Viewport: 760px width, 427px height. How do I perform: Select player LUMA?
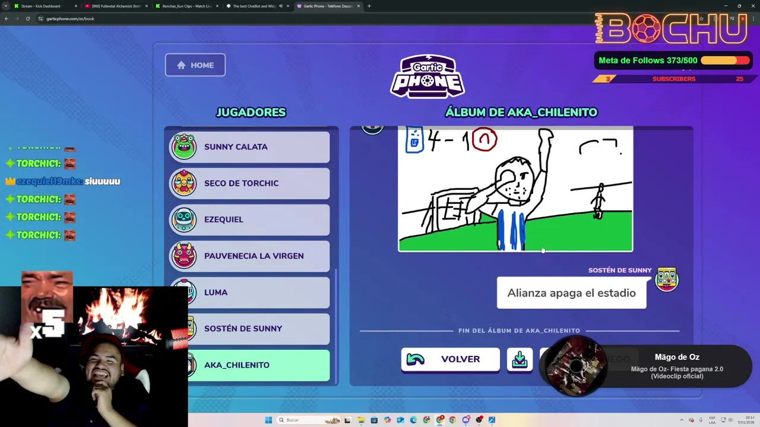249,292
